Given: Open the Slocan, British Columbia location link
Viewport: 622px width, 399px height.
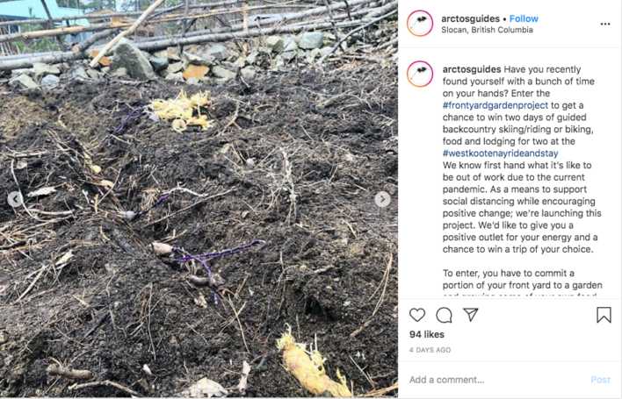Looking at the screenshot, I should tap(487, 30).
